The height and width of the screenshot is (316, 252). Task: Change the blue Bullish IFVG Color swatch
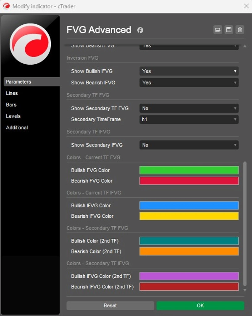(x=189, y=205)
